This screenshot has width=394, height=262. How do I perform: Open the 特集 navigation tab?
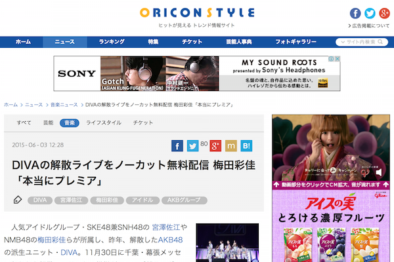point(153,42)
